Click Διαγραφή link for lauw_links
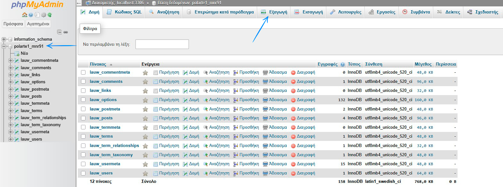This screenshot has height=187, width=503. click(305, 91)
